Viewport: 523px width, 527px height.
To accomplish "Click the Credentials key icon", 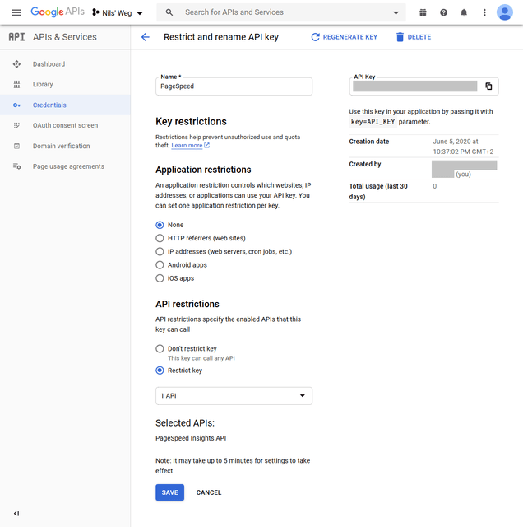I will 16,105.
